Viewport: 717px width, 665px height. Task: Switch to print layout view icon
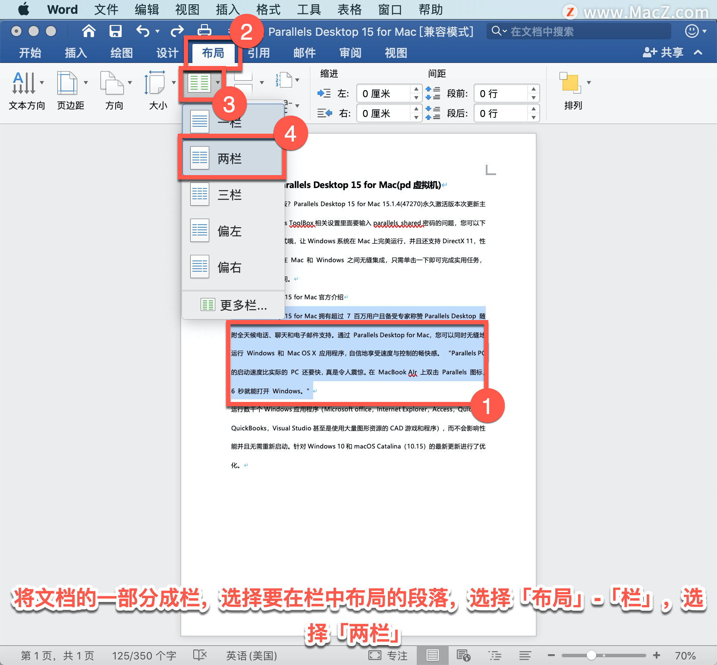pyautogui.click(x=432, y=656)
